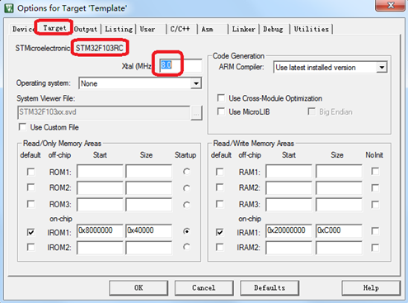Open Help for target options
408x303 pixels.
[x=371, y=288]
